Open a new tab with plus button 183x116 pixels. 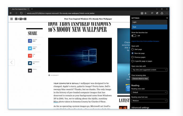(x=32, y=9)
